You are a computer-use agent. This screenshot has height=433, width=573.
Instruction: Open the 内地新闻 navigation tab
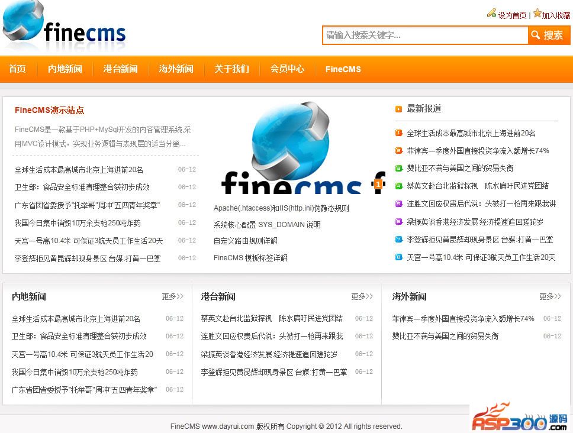tap(65, 69)
